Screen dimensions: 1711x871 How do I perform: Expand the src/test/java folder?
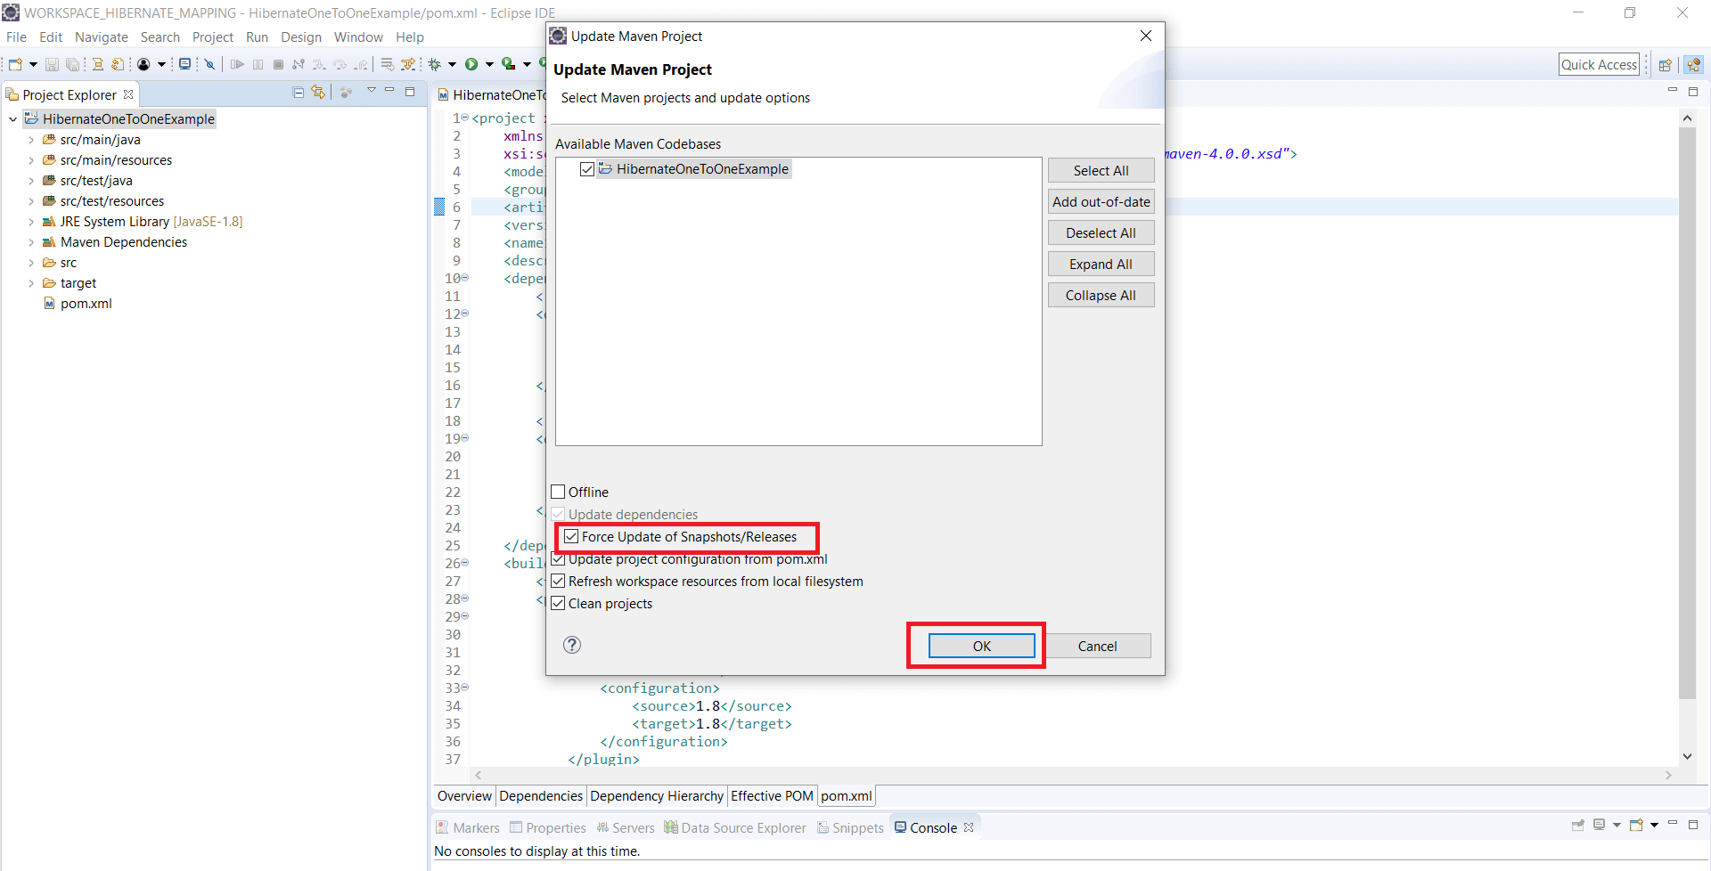(31, 181)
